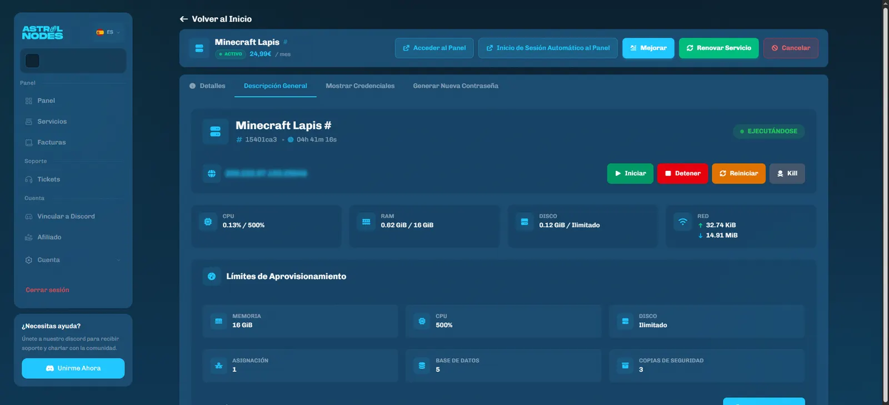Screen dimensions: 889x405
Task: Click the CPU usage chip icon
Action: click(x=208, y=222)
